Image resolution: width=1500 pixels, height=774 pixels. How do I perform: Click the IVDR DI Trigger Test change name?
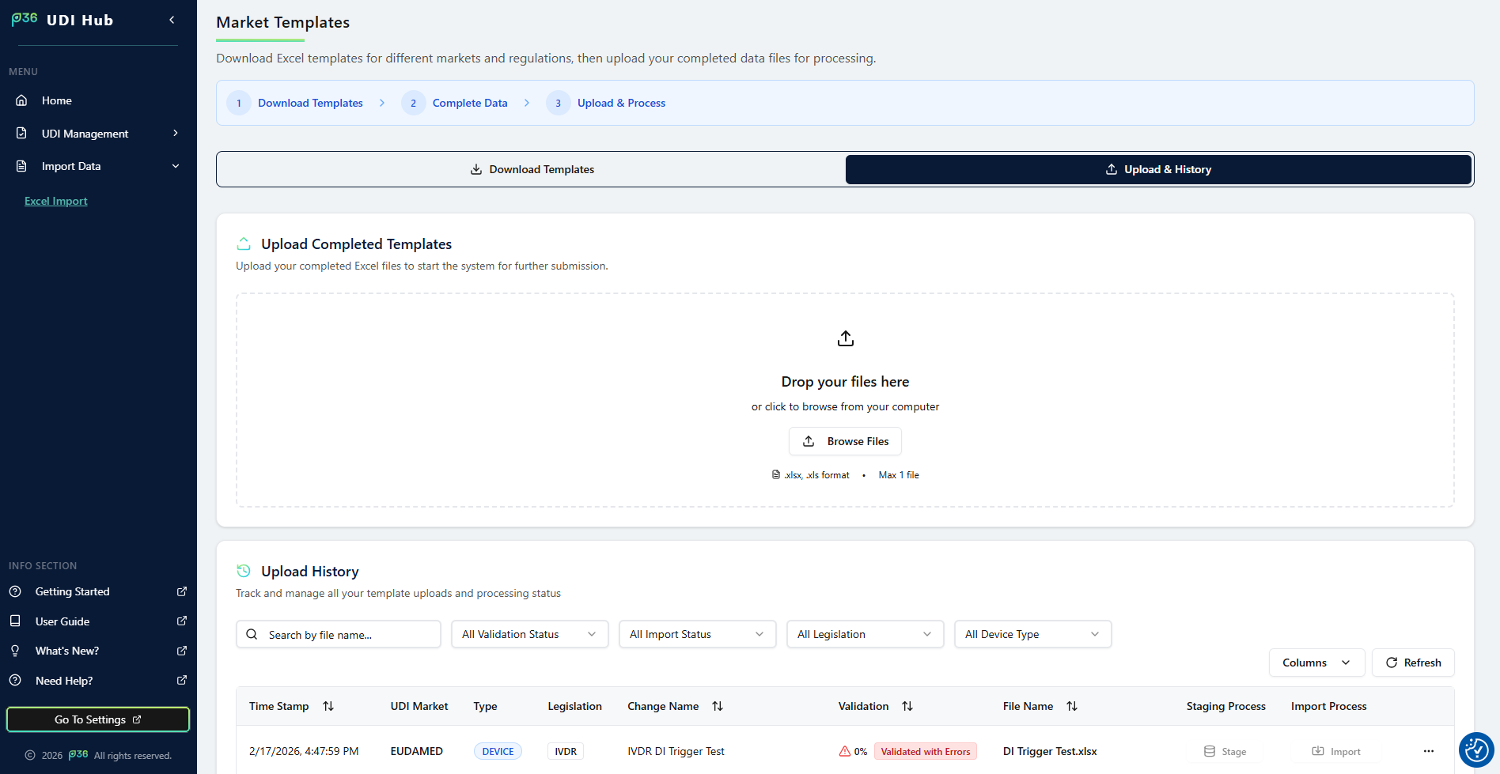[676, 751]
